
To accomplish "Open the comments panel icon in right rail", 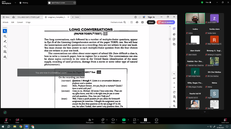I will 174,34.
